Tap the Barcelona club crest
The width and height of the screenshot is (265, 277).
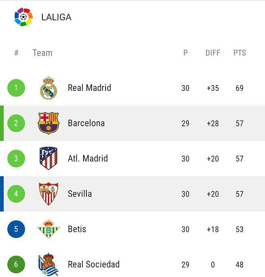point(49,123)
